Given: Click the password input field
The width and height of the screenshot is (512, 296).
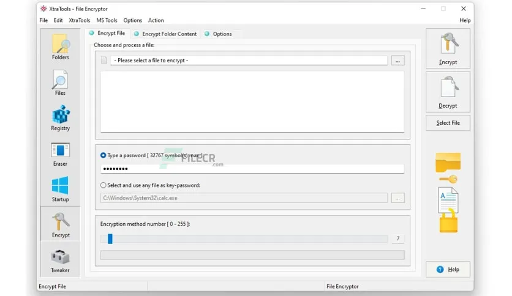Looking at the screenshot, I should click(252, 169).
